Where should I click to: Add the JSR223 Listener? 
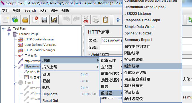click(152, 14)
